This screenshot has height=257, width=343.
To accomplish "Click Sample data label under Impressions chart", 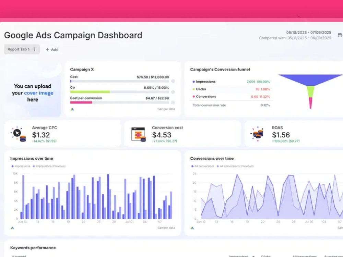I will point(166,228).
